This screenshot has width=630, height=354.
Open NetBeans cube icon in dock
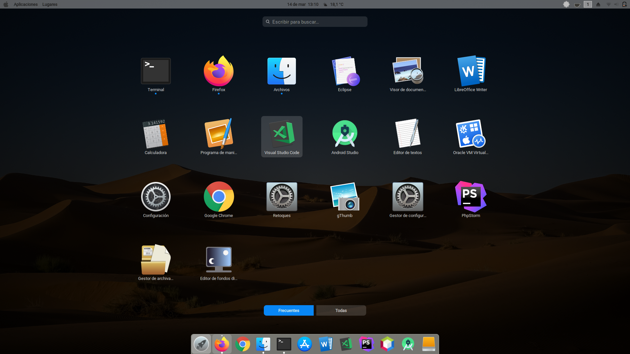pyautogui.click(x=387, y=344)
